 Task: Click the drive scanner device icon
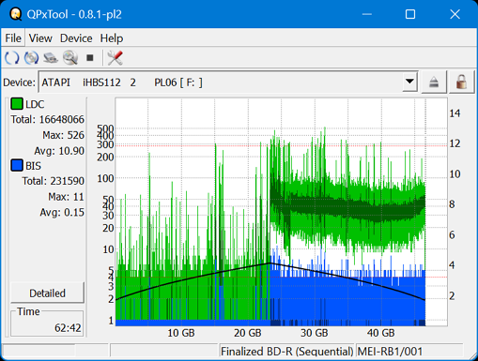[x=51, y=58]
